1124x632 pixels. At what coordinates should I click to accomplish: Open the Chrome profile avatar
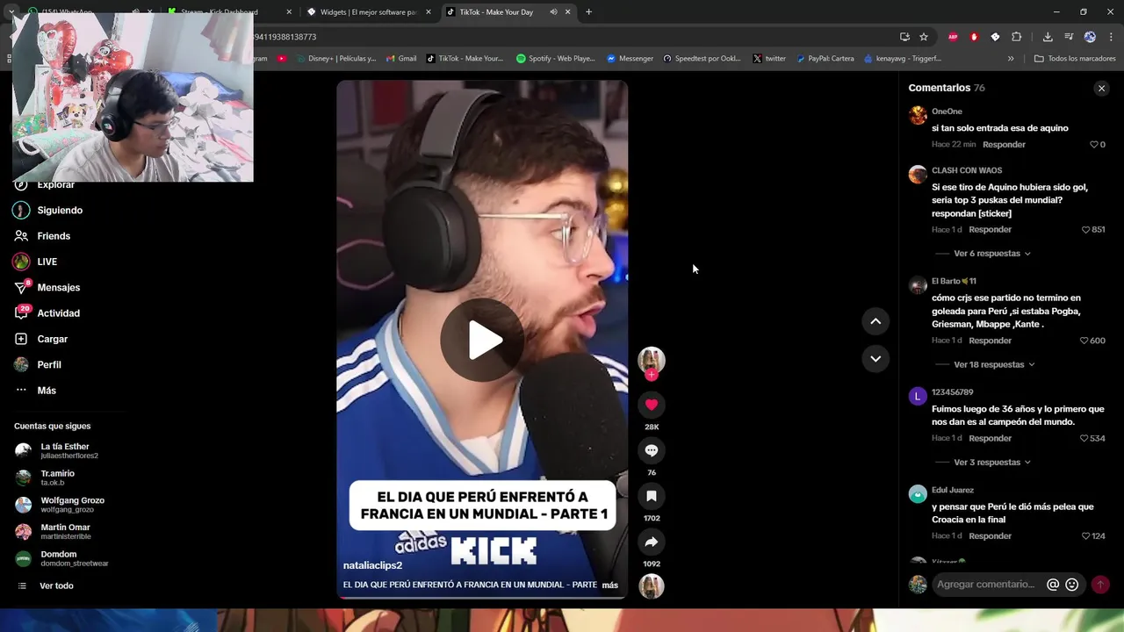[x=1090, y=37]
